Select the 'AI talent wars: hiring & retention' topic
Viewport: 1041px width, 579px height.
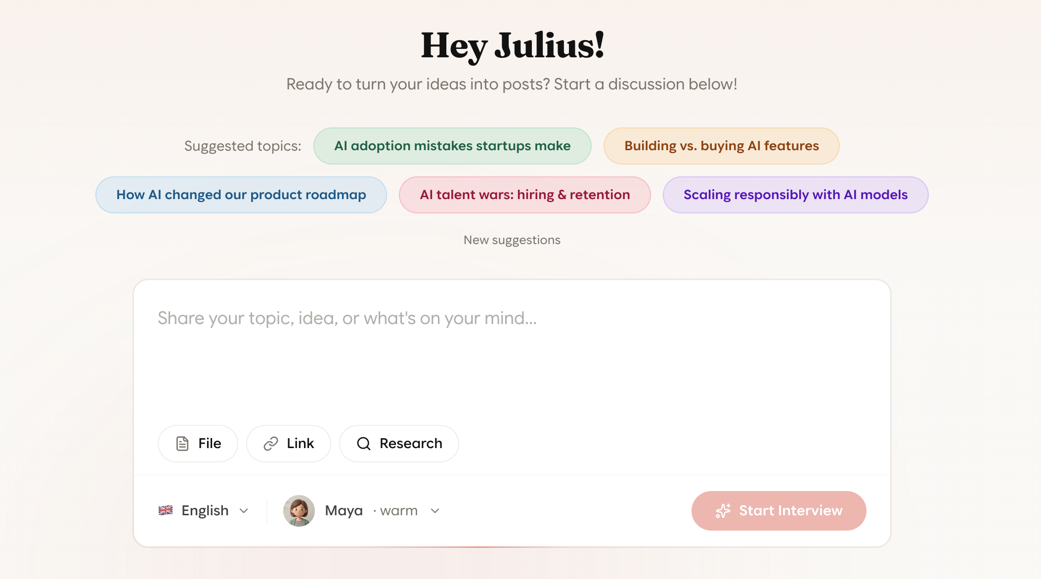click(524, 195)
